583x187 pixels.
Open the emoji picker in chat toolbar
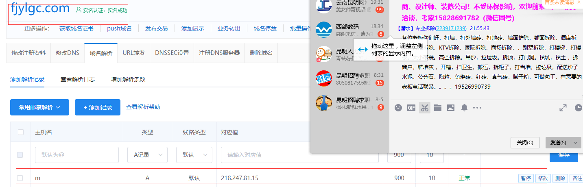[399, 108]
